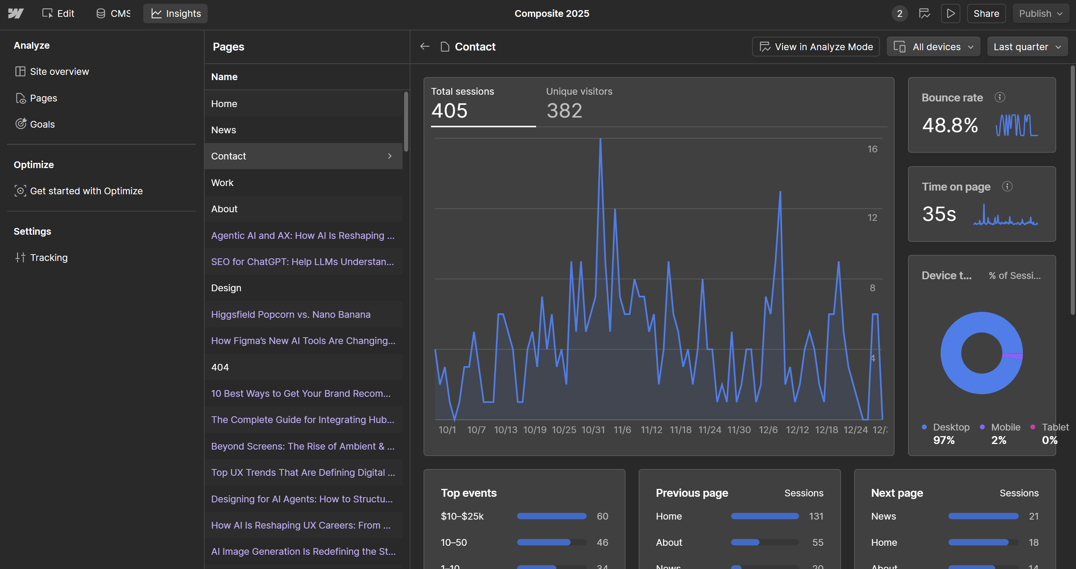Open the Publish dropdown

tap(1040, 13)
